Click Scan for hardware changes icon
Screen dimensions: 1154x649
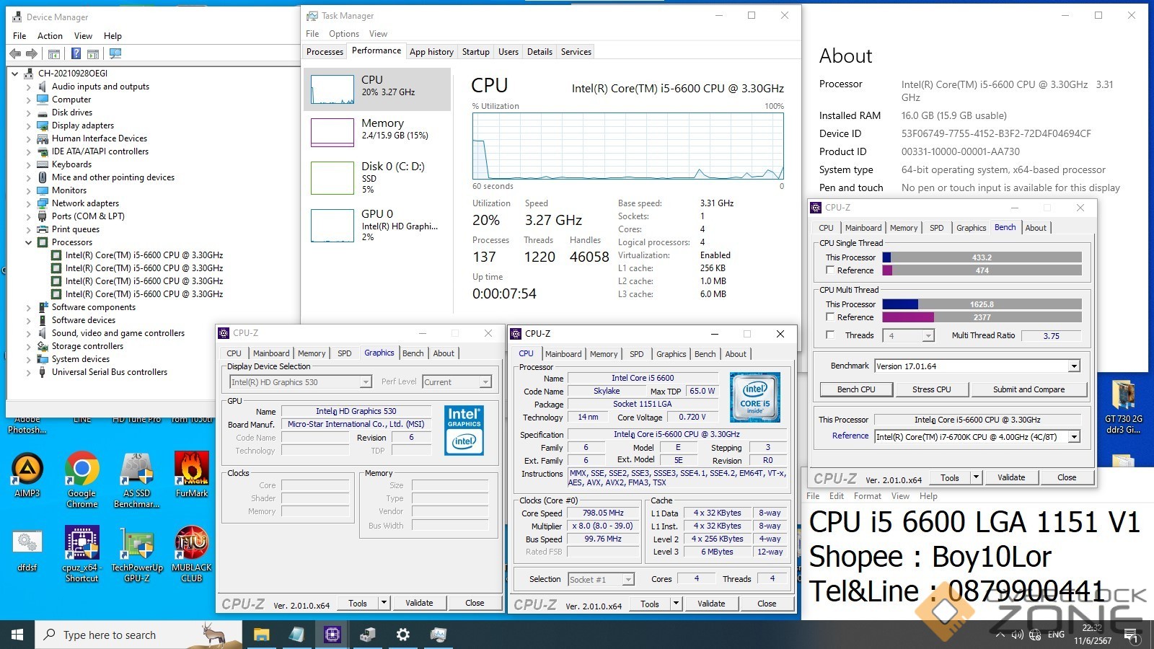pyautogui.click(x=115, y=53)
